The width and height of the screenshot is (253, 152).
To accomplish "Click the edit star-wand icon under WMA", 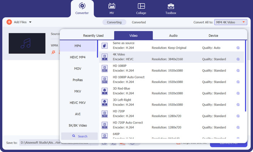I will coord(53,52).
